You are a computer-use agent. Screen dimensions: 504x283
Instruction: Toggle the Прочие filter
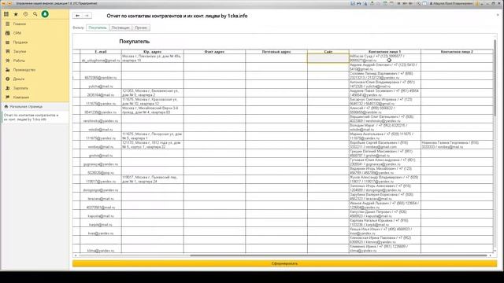pos(141,28)
